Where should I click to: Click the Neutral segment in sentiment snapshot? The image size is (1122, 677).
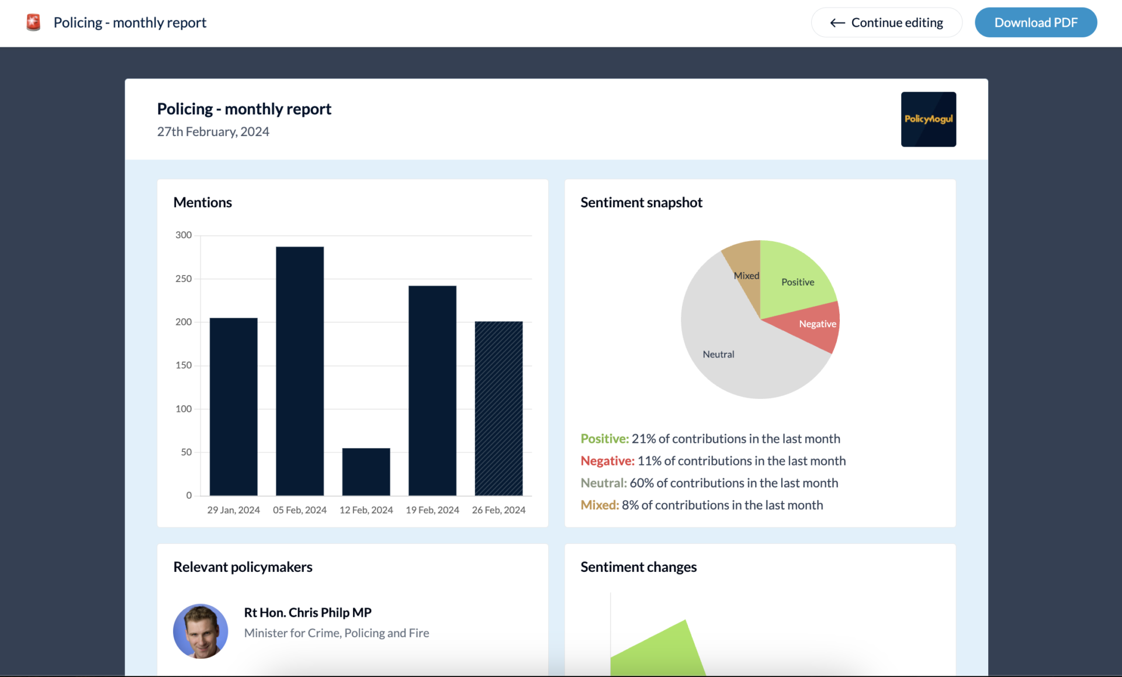719,353
